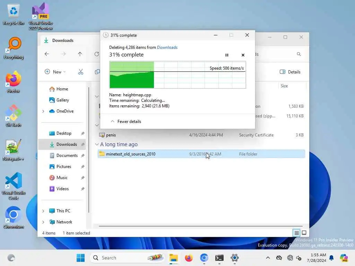This screenshot has width=355, height=266.
Task: Select This PC in the navigation pane
Action: (60, 211)
